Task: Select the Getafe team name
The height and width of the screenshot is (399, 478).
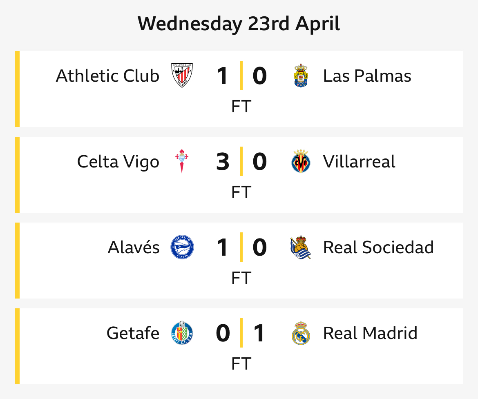Action: click(133, 333)
